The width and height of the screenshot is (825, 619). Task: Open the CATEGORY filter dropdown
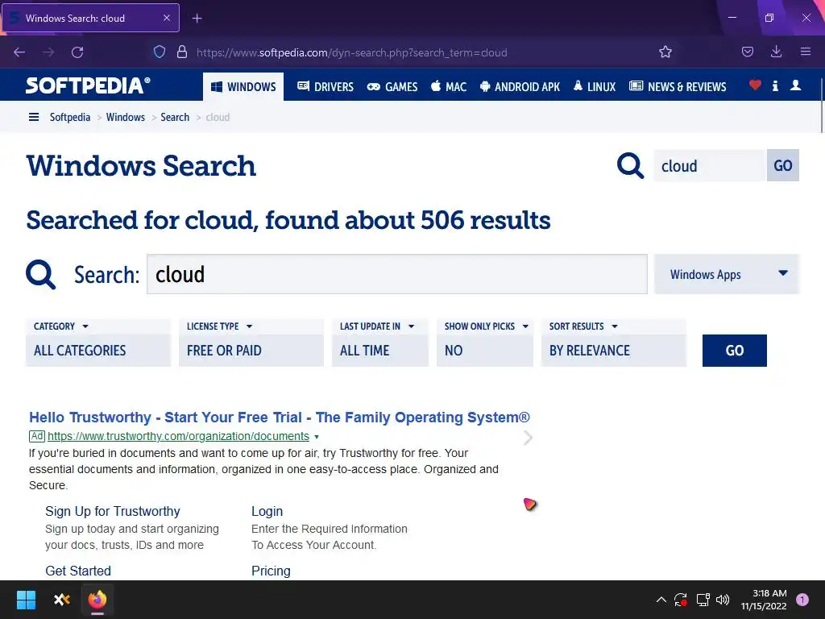pyautogui.click(x=97, y=342)
